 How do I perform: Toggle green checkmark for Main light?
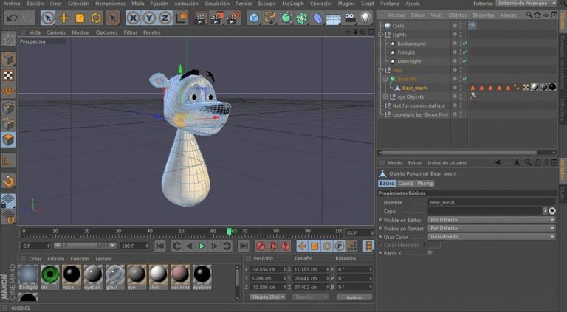(465, 61)
